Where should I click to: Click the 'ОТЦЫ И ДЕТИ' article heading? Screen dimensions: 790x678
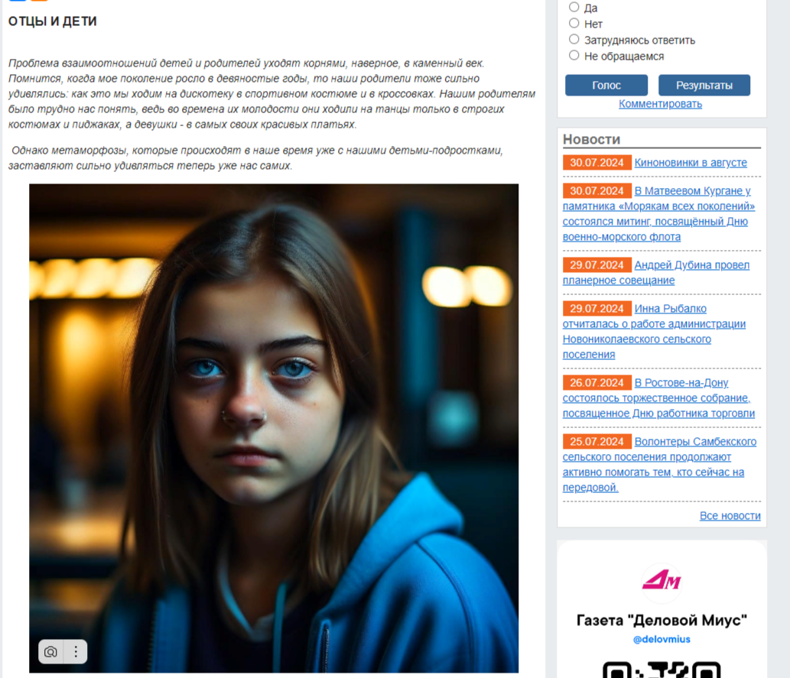(x=53, y=21)
